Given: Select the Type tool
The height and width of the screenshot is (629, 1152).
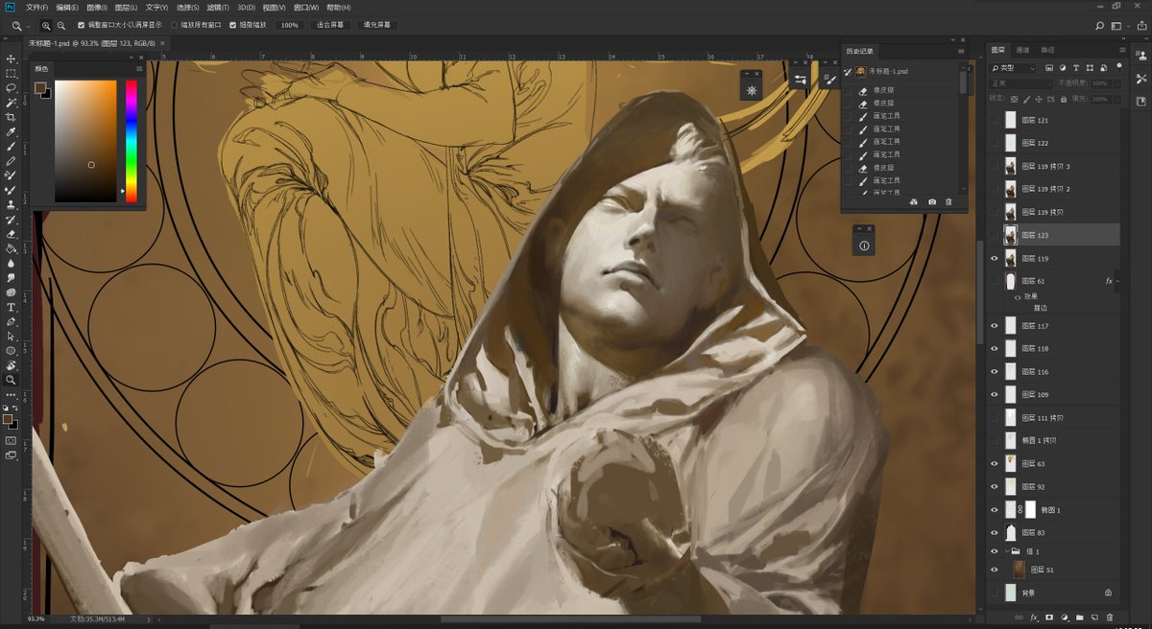Looking at the screenshot, I should (x=12, y=307).
